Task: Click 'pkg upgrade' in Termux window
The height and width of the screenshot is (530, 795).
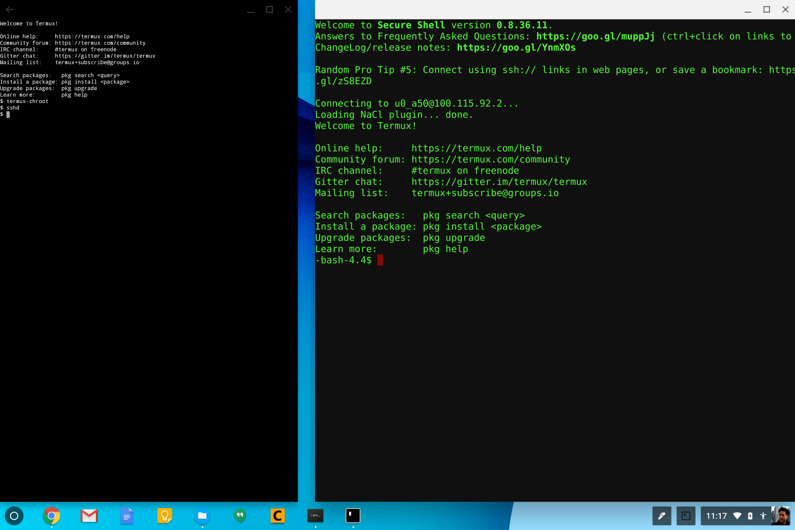Action: tap(79, 88)
